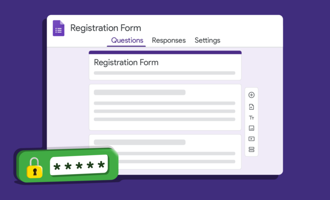Click the add image icon
Image resolution: width=330 pixels, height=200 pixels.
tap(251, 128)
